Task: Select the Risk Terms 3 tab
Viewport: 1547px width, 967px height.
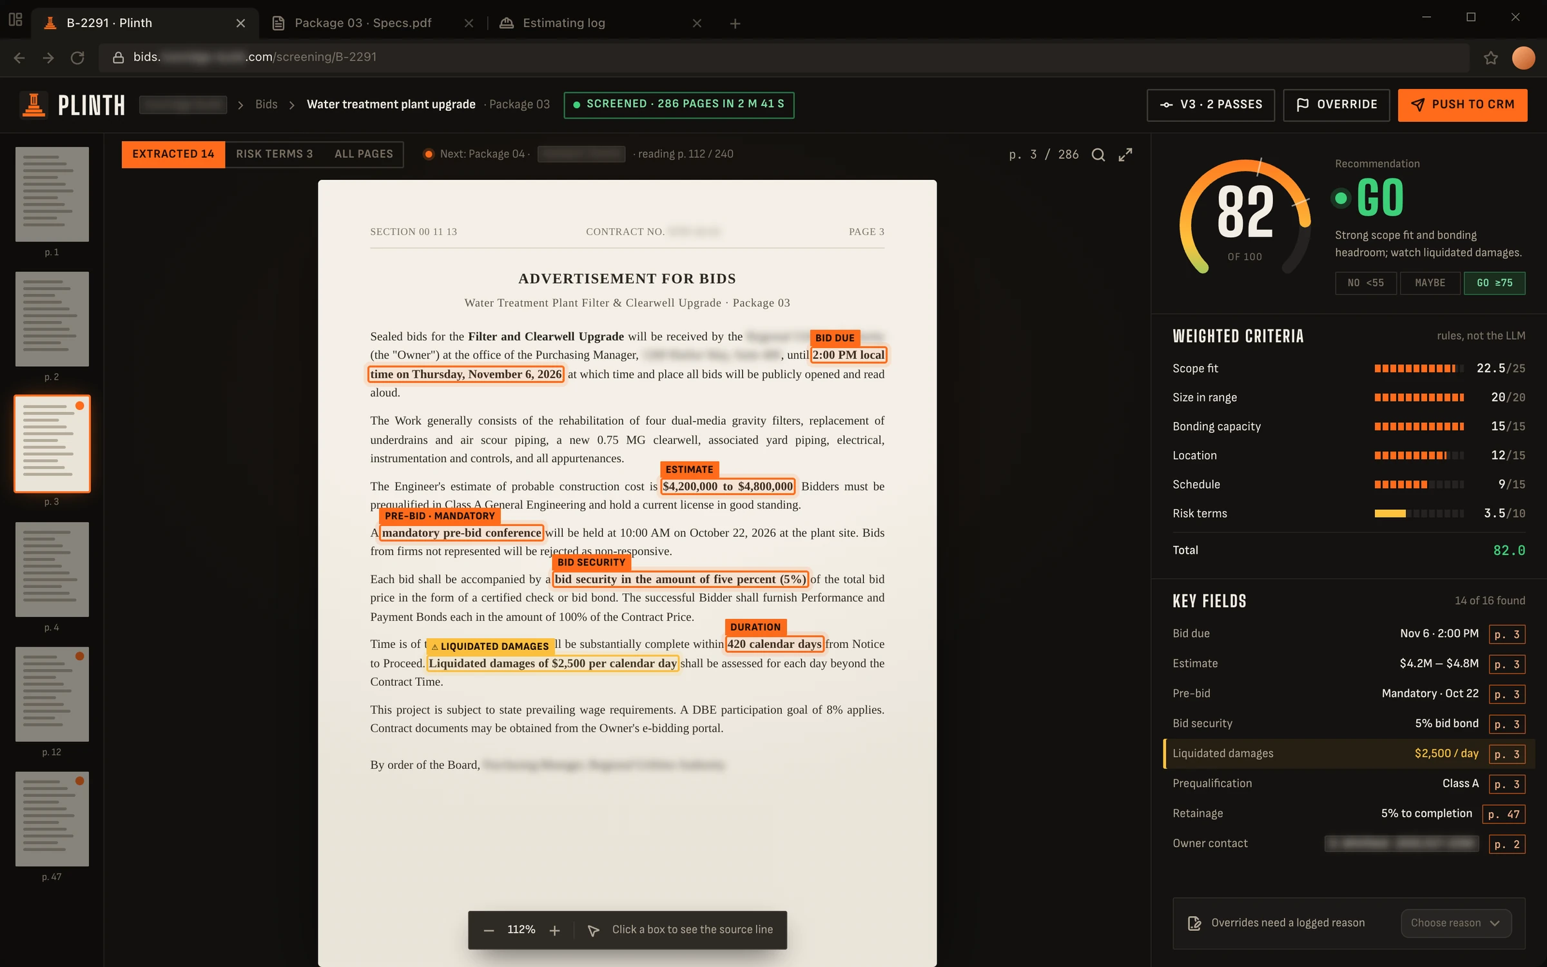Action: pos(275,154)
